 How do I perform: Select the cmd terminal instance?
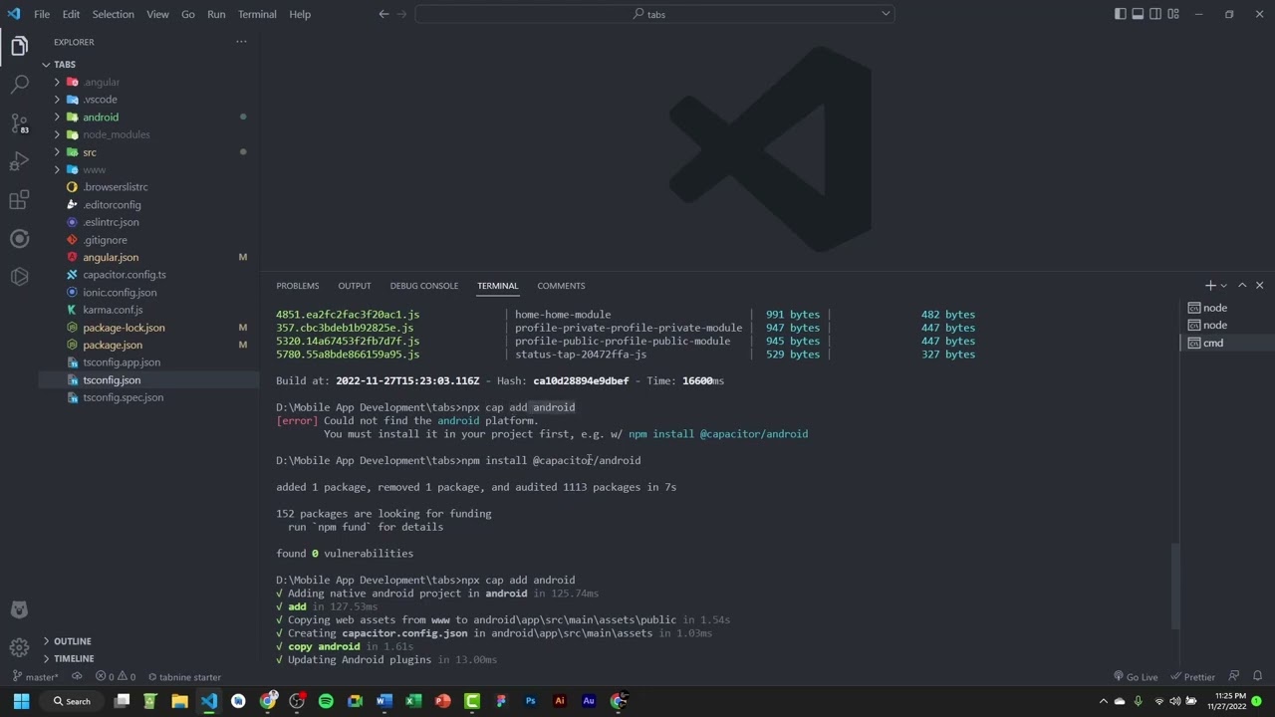coord(1227,343)
